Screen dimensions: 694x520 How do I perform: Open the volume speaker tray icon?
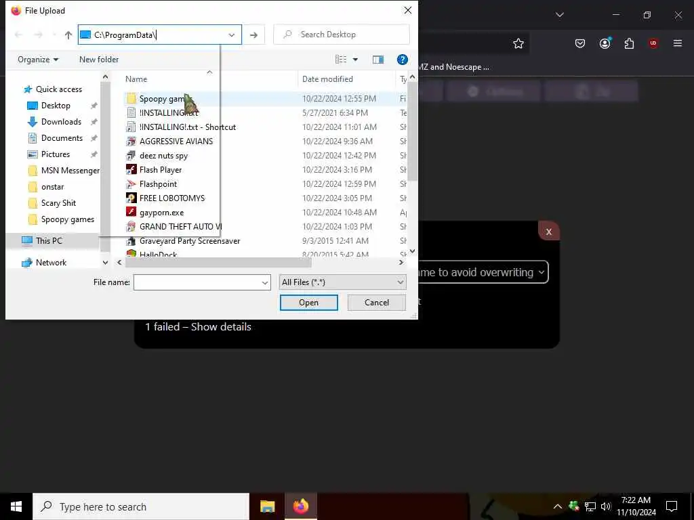coord(606,506)
